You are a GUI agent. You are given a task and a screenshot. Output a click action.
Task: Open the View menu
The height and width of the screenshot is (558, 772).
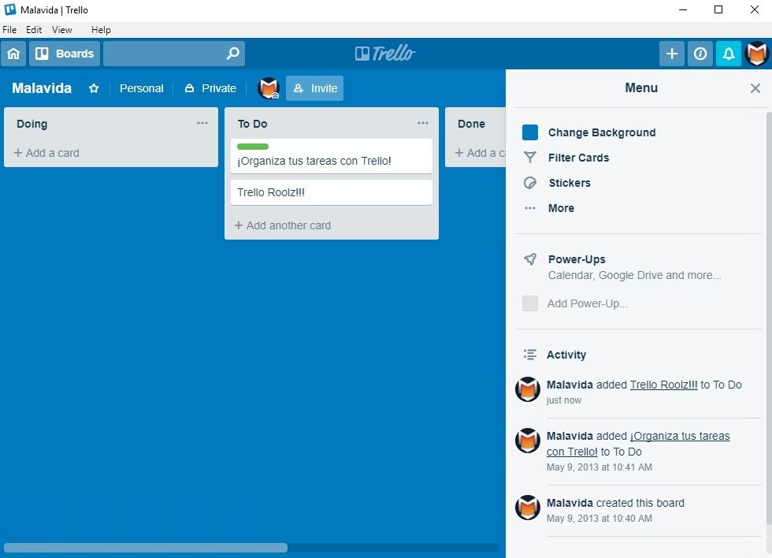click(62, 29)
